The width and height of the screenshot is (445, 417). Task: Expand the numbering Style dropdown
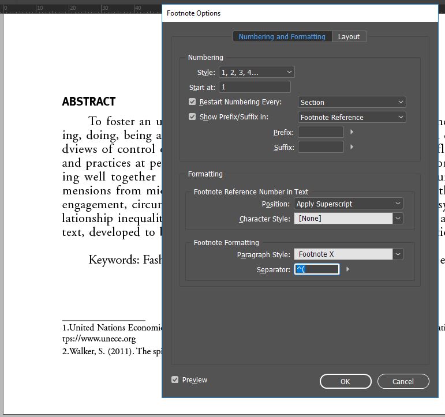(x=256, y=72)
